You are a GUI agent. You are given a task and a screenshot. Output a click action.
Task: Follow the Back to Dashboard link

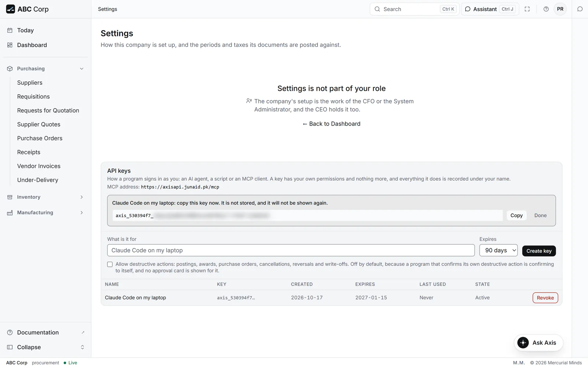(x=331, y=124)
